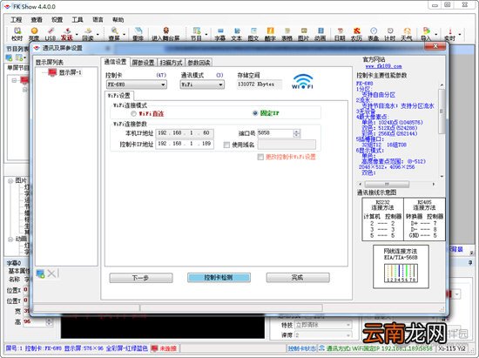Click the 实时 real-time toolbar icon

click(x=450, y=34)
